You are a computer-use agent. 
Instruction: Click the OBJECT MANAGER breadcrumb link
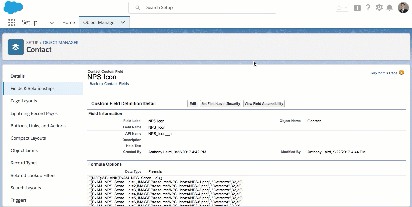[60, 43]
